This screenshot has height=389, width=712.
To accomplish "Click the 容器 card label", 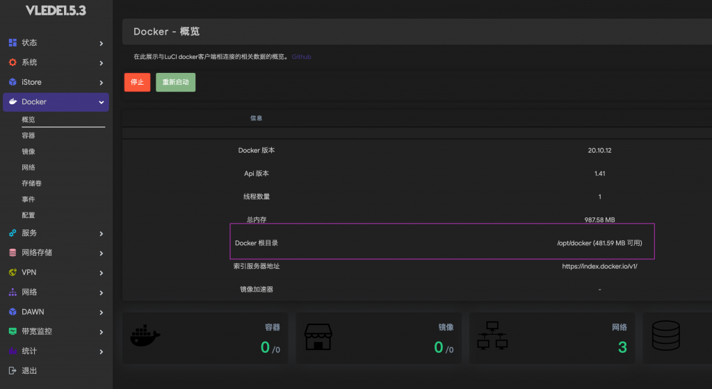I will (x=273, y=327).
